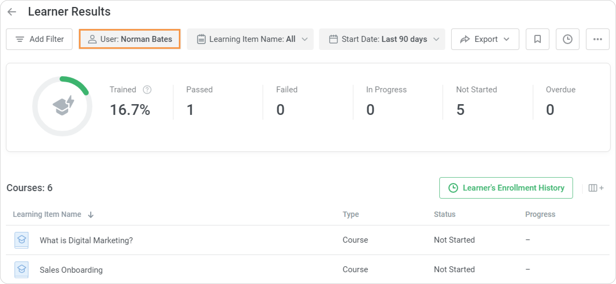Click the What is Digital Marketing course icon

[21, 240]
